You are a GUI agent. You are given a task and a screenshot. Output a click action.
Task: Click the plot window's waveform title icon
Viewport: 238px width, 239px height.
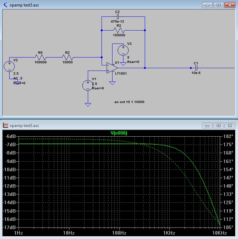5,125
